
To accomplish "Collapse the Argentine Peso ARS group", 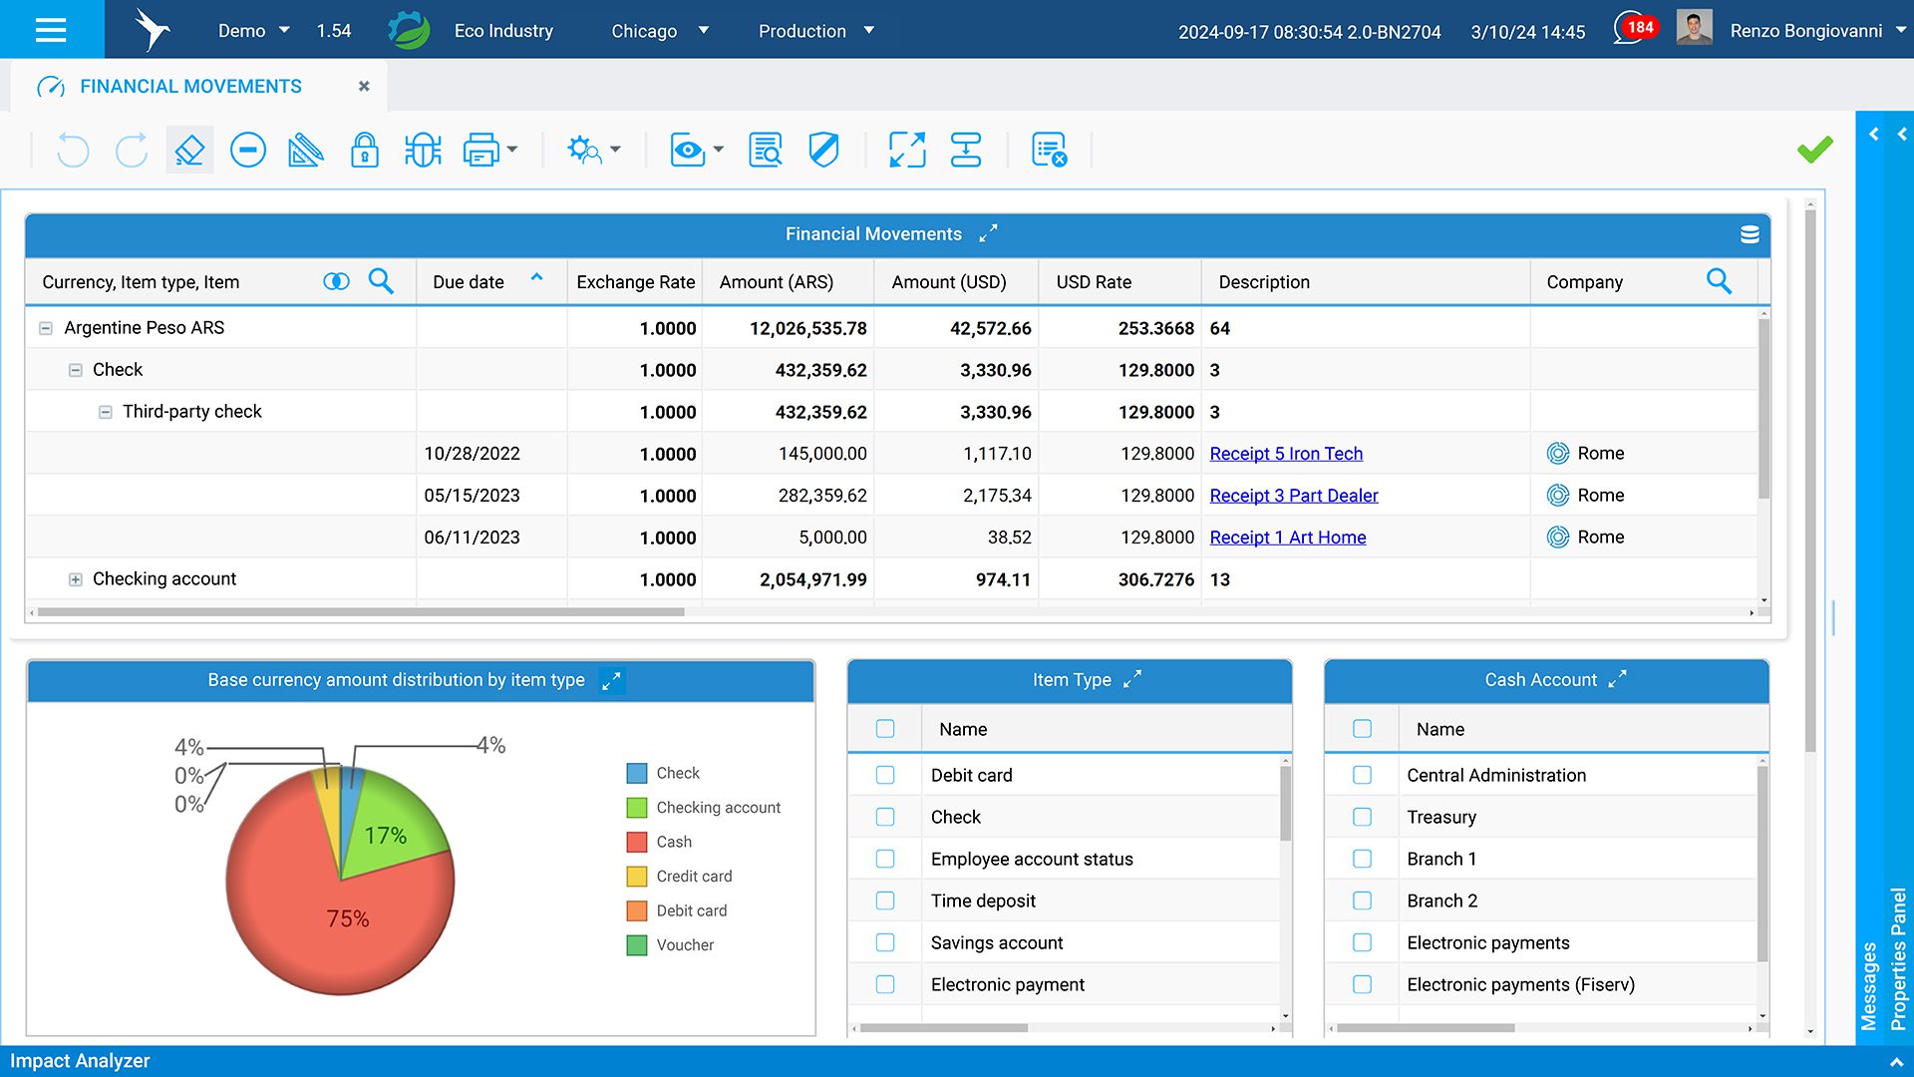I will tap(46, 328).
